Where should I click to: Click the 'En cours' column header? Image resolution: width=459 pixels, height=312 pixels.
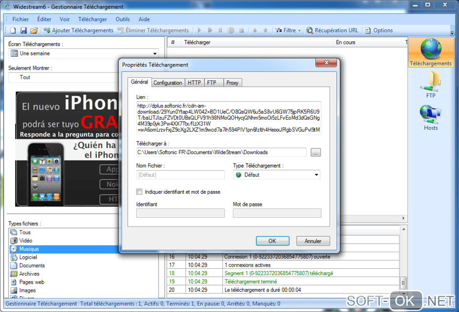[x=368, y=42]
